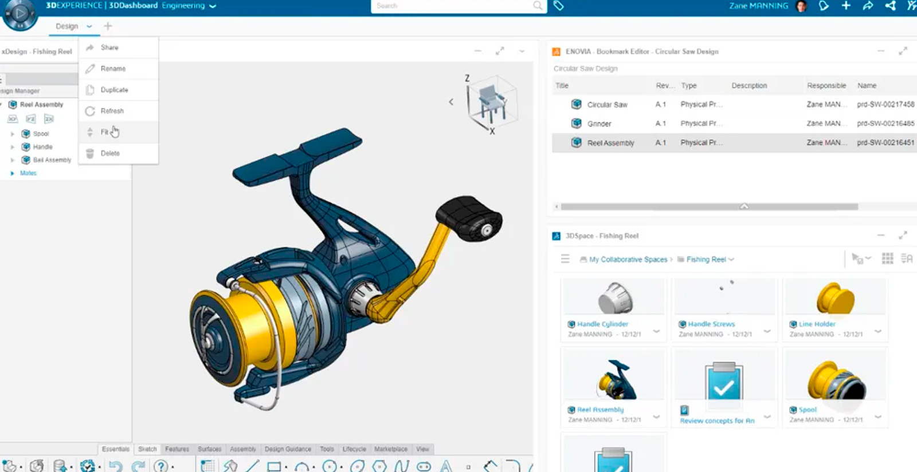Click the share arrow icon in top bar
This screenshot has height=472, width=917.
point(868,6)
